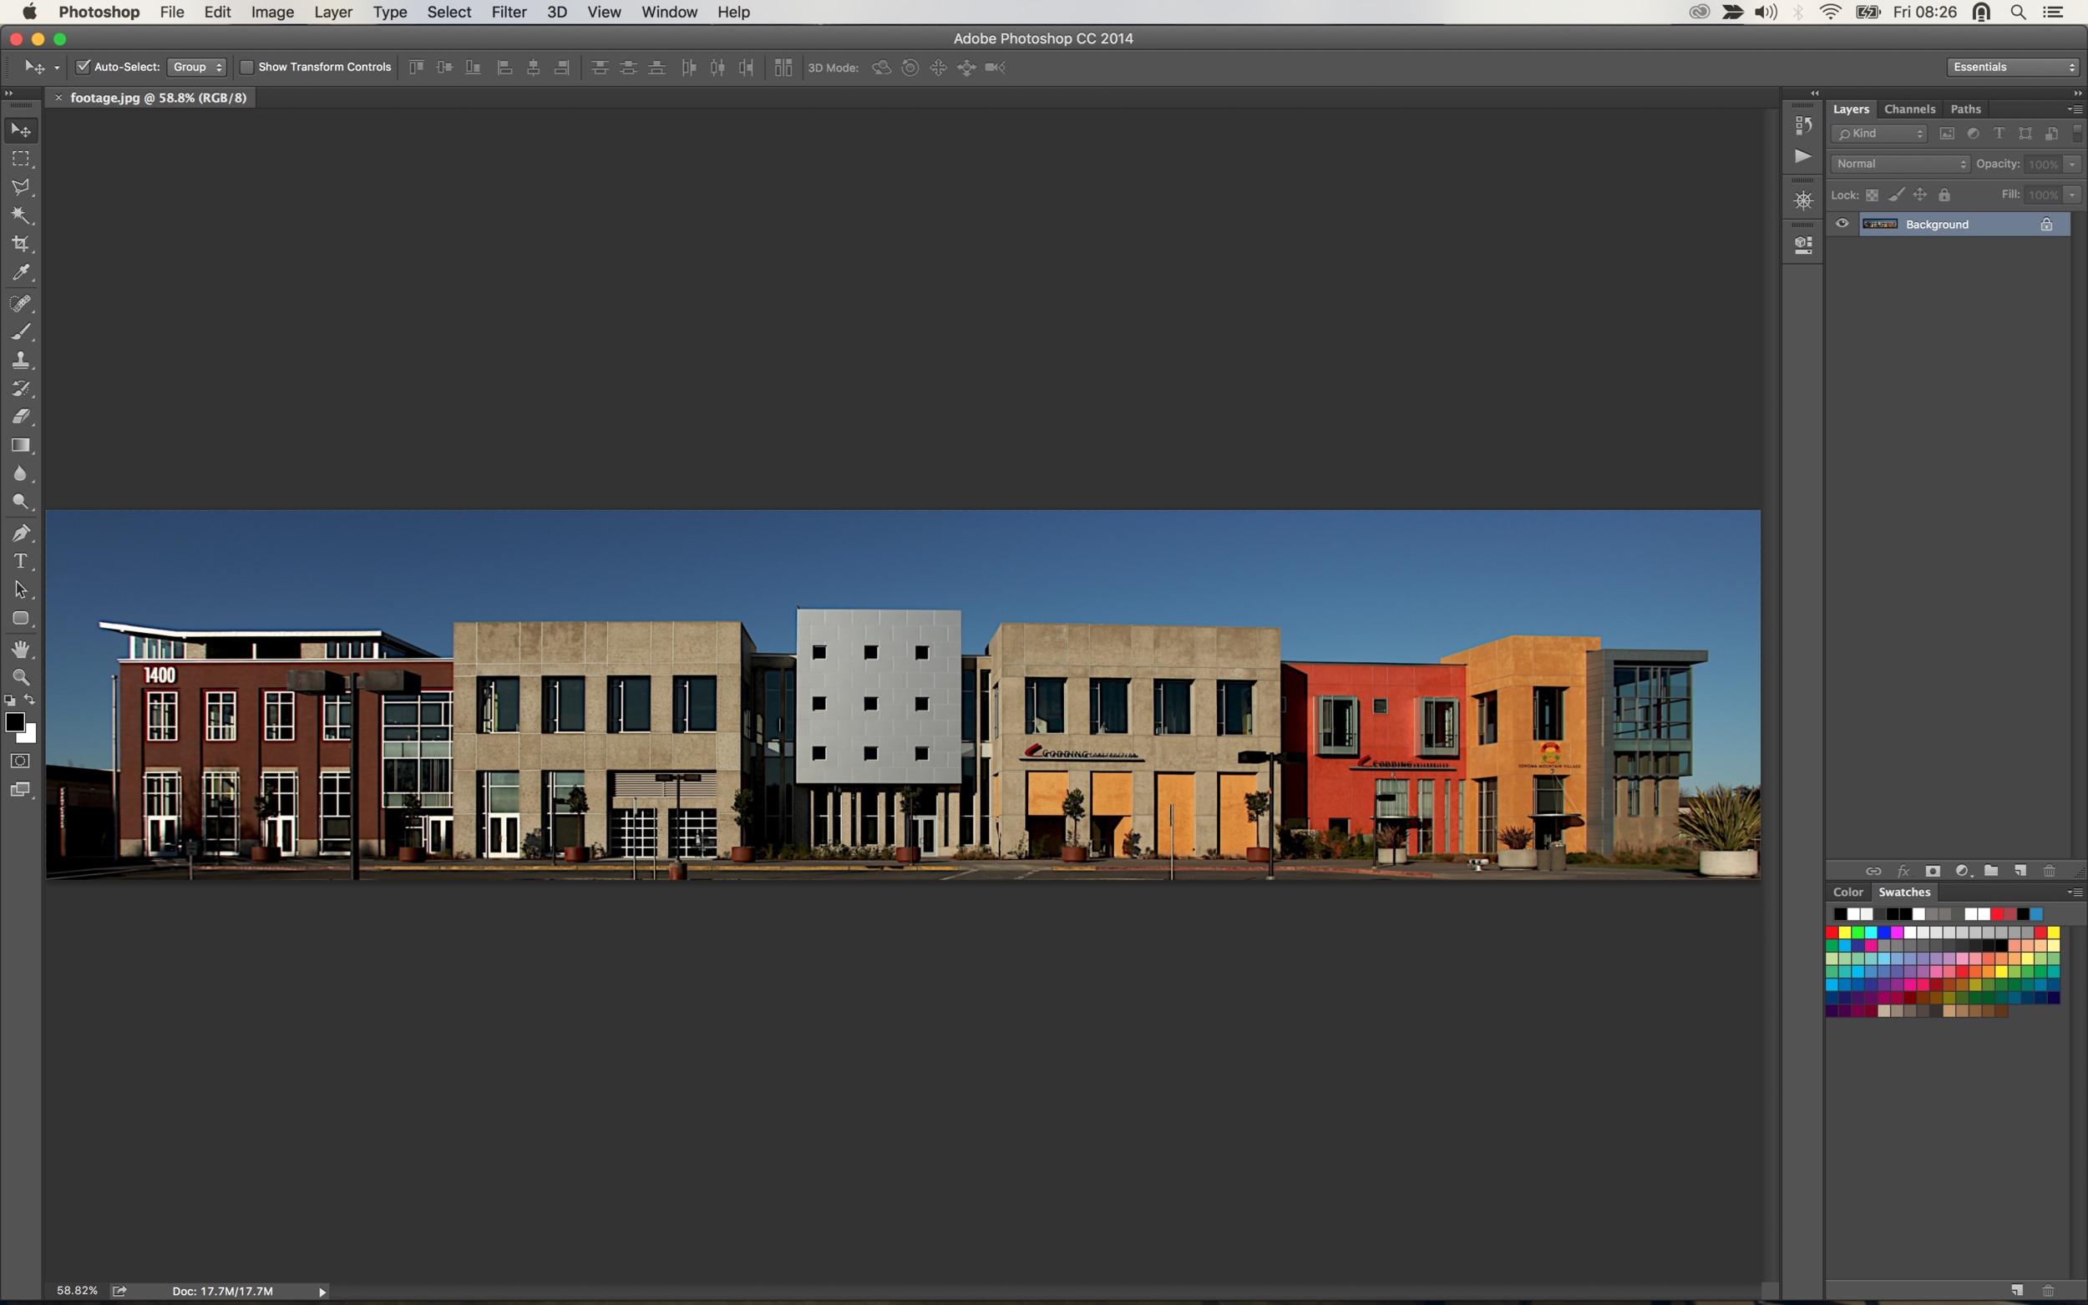Switch to the Color tab
2088x1305 pixels.
click(x=1848, y=893)
